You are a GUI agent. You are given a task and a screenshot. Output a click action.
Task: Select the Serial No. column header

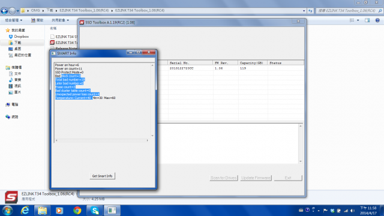pos(190,63)
